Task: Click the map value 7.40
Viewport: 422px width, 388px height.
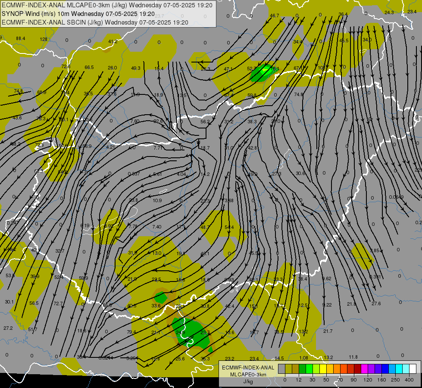Action: [x=156, y=227]
